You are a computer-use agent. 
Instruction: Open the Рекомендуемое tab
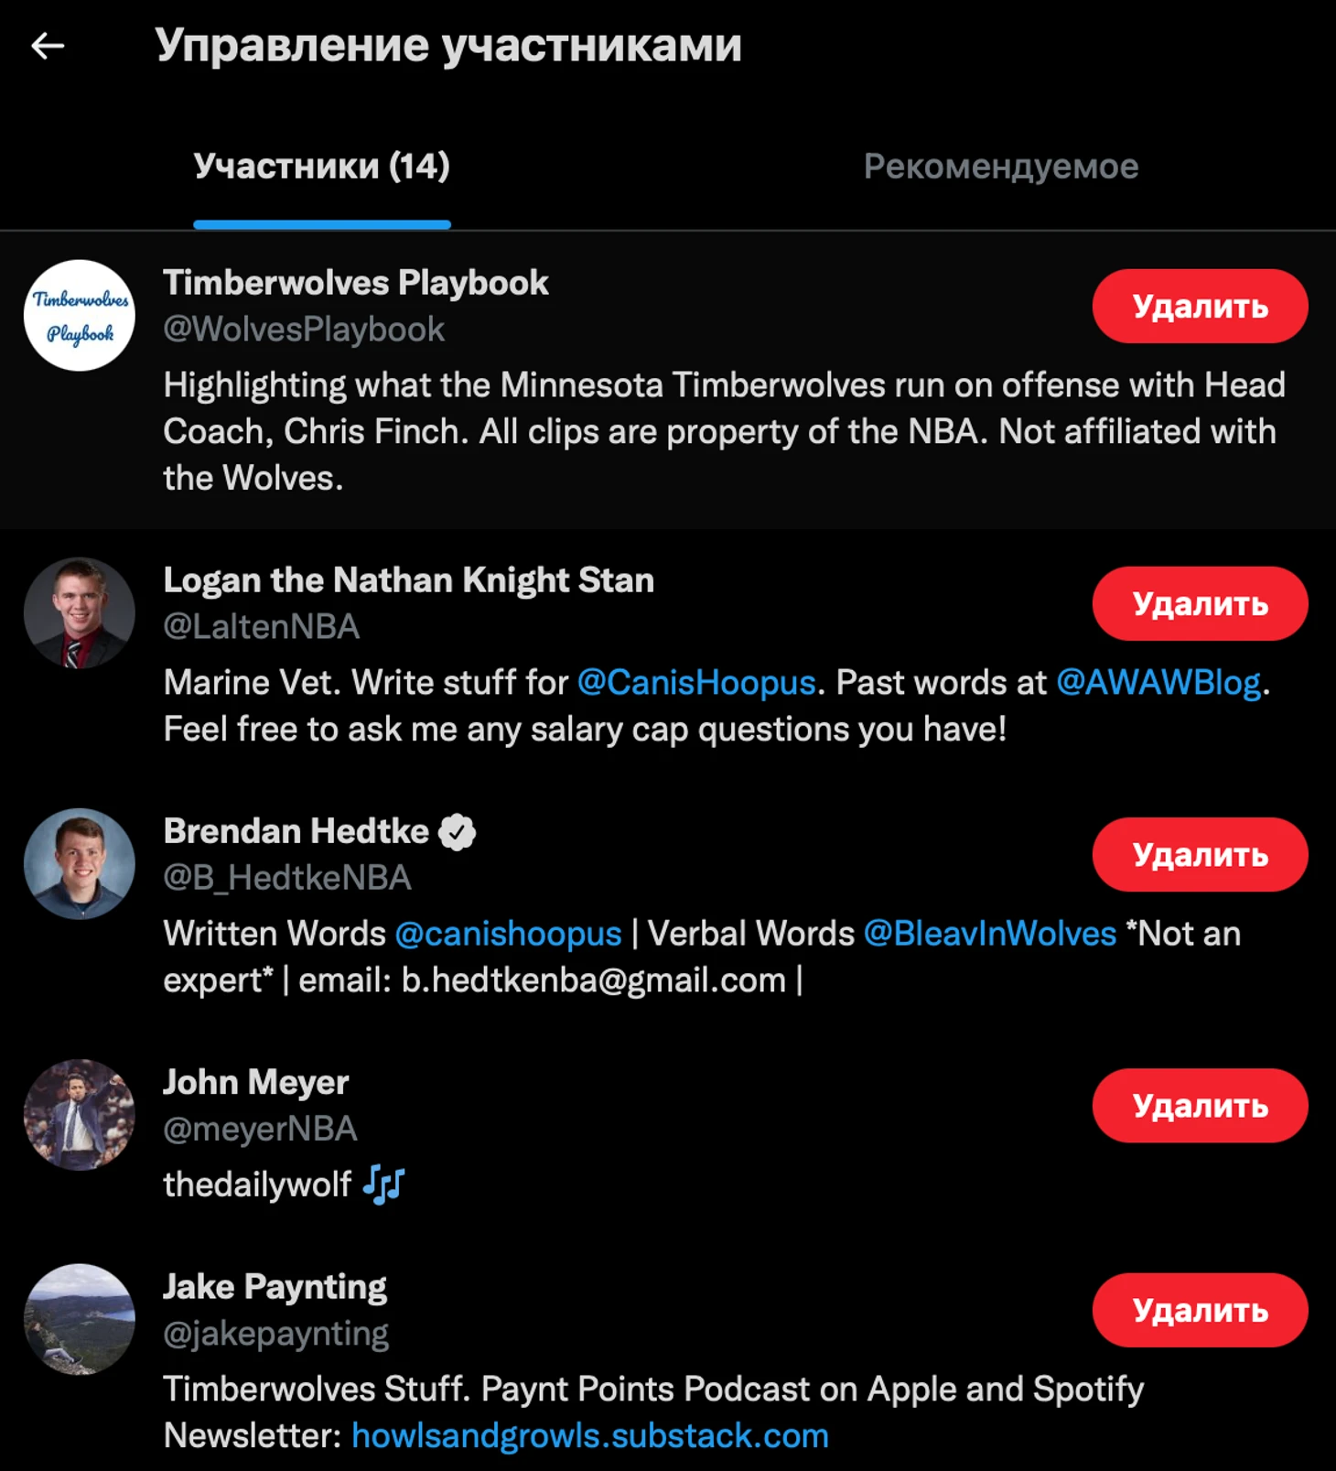click(x=1000, y=167)
